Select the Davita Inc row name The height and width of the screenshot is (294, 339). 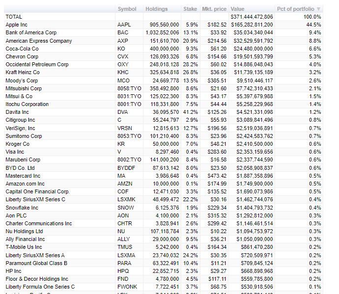coord(17,112)
